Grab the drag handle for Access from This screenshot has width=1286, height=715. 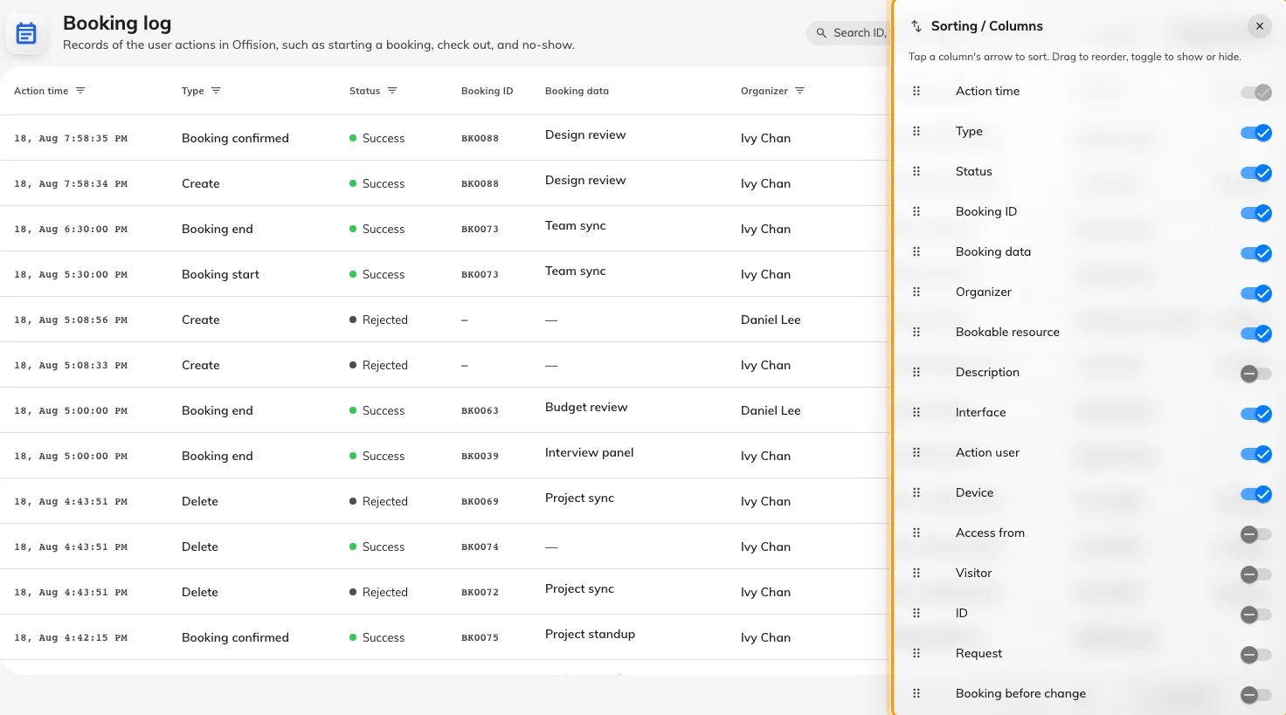[x=916, y=533]
